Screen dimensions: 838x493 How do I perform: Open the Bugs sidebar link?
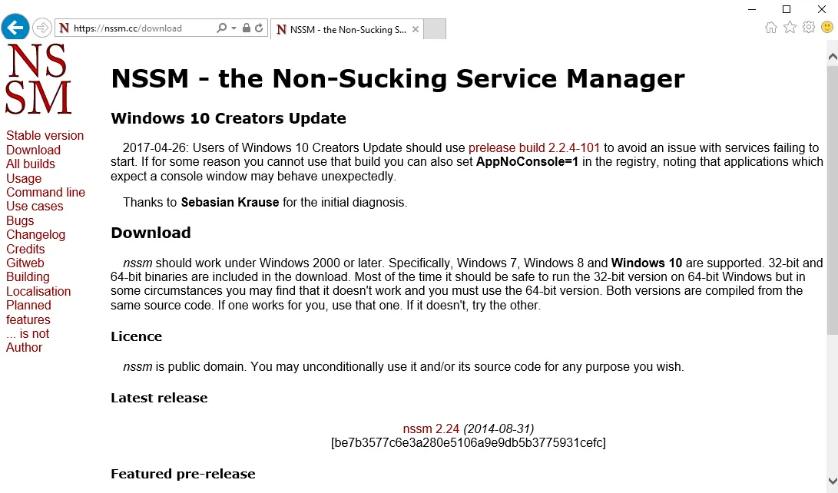(x=20, y=220)
